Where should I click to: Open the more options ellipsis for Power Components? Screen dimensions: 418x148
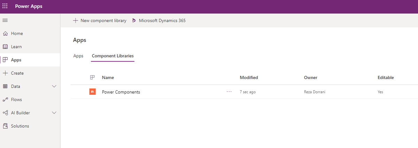click(229, 92)
